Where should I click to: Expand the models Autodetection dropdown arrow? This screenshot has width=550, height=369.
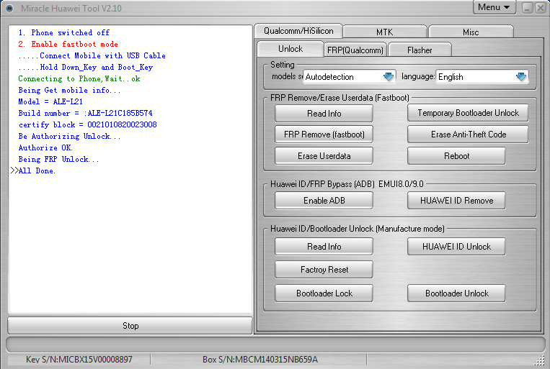click(389, 77)
